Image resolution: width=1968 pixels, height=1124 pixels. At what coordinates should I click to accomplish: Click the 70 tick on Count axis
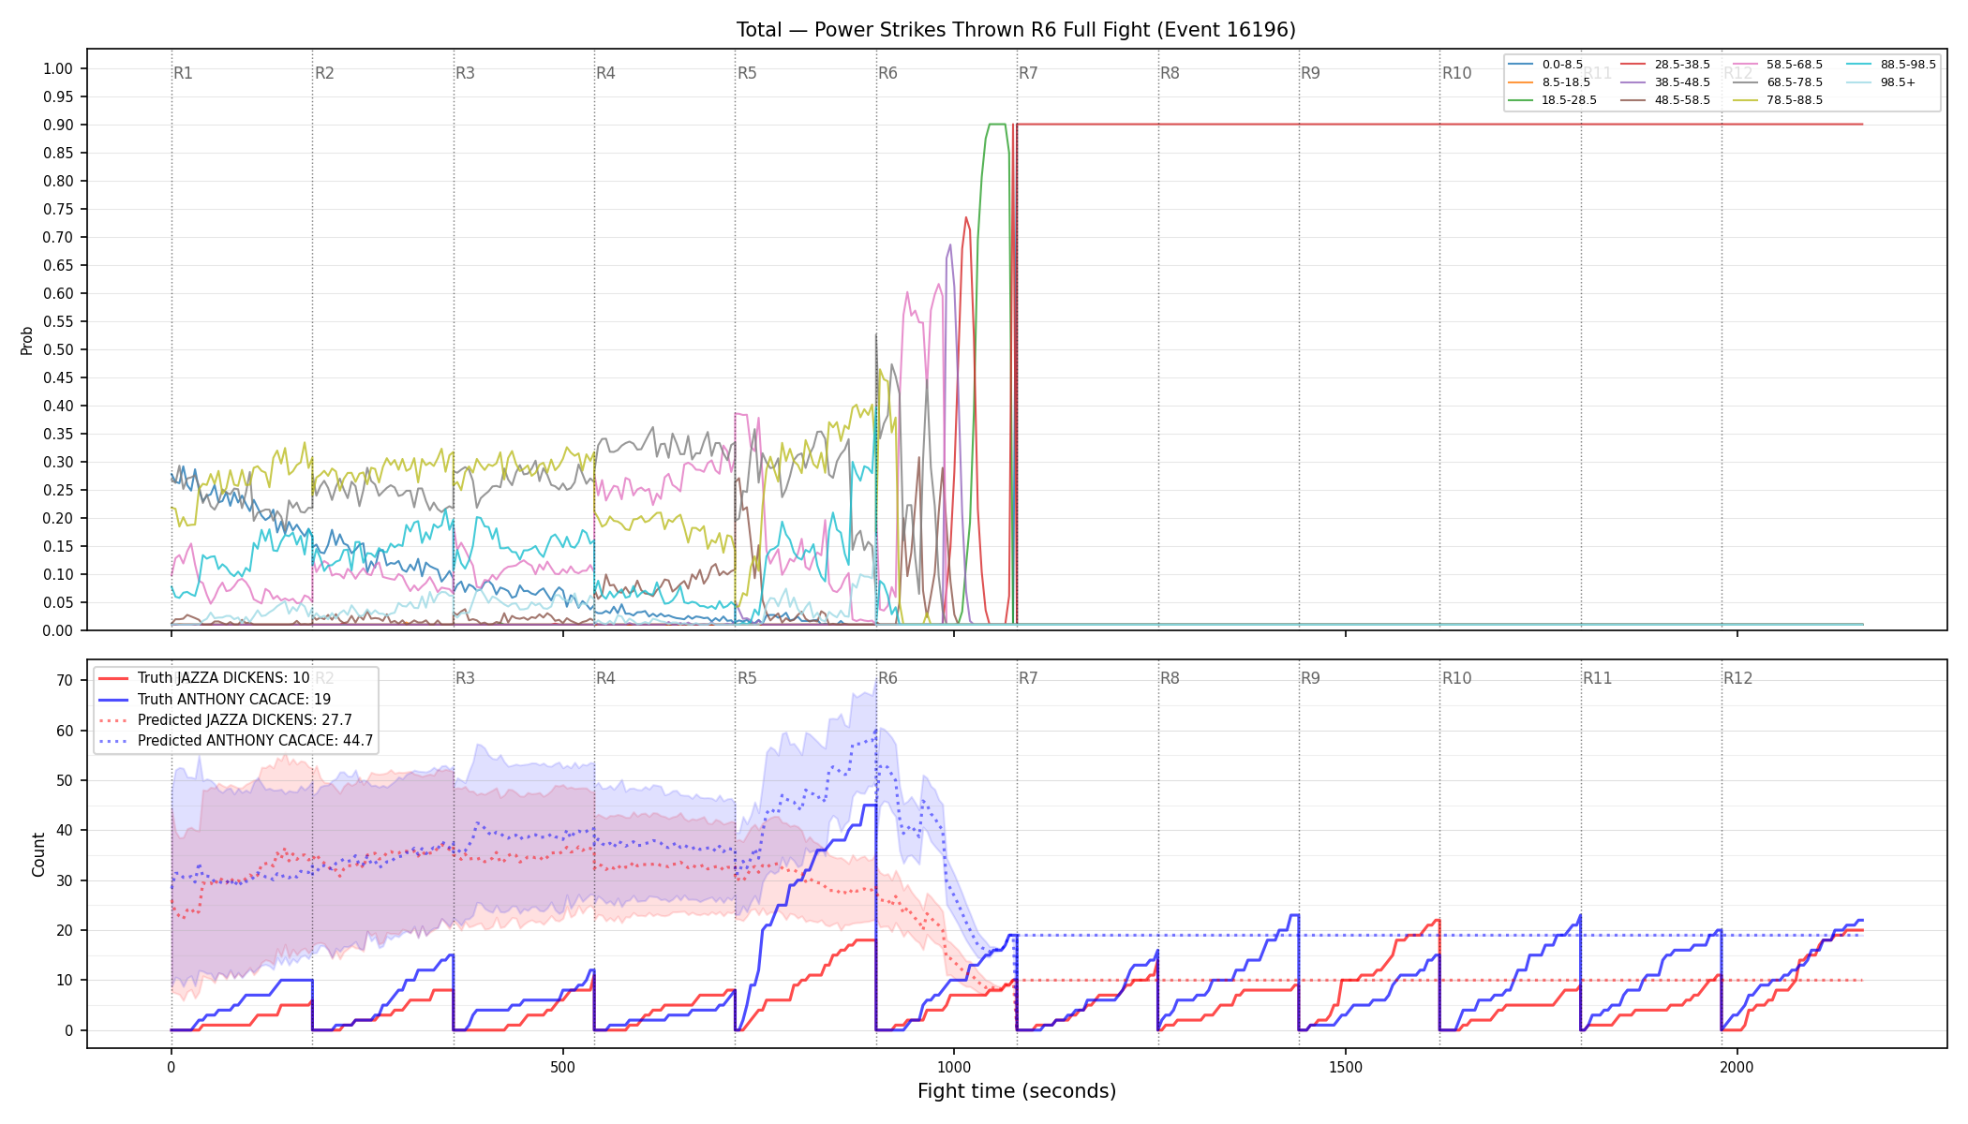(65, 681)
